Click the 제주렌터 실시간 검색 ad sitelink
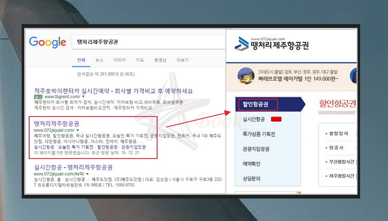Viewport: 388px width, 221px height. pyautogui.click(x=54, y=108)
